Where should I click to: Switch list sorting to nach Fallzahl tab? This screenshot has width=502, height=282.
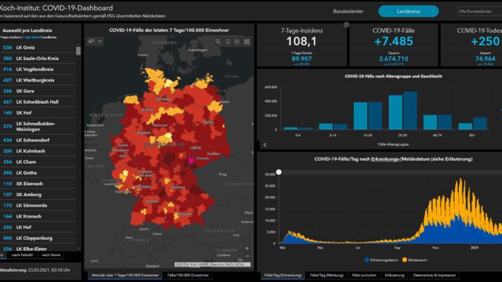pos(22,255)
